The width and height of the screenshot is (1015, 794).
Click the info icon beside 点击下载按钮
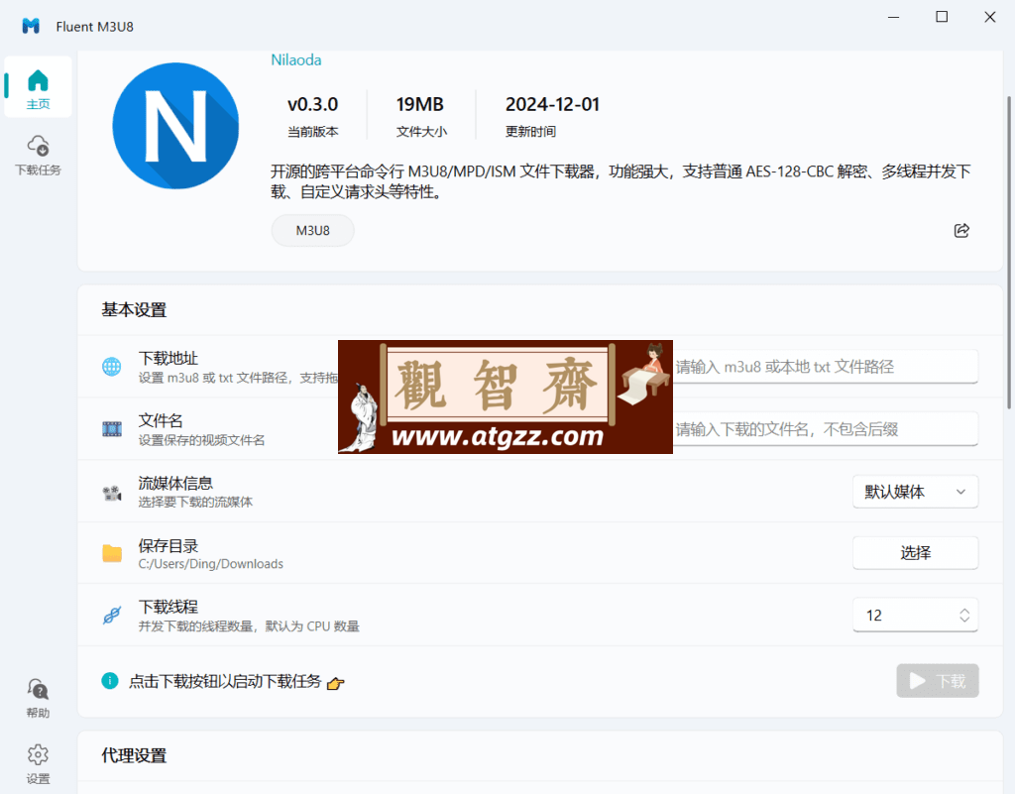pos(110,681)
